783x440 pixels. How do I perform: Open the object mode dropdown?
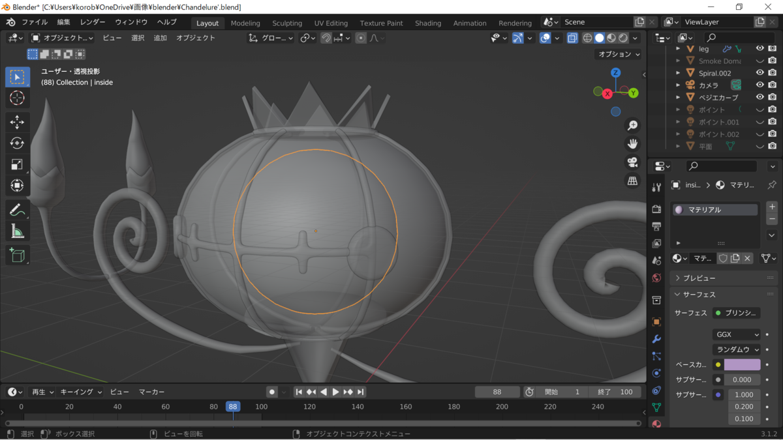[x=62, y=38]
